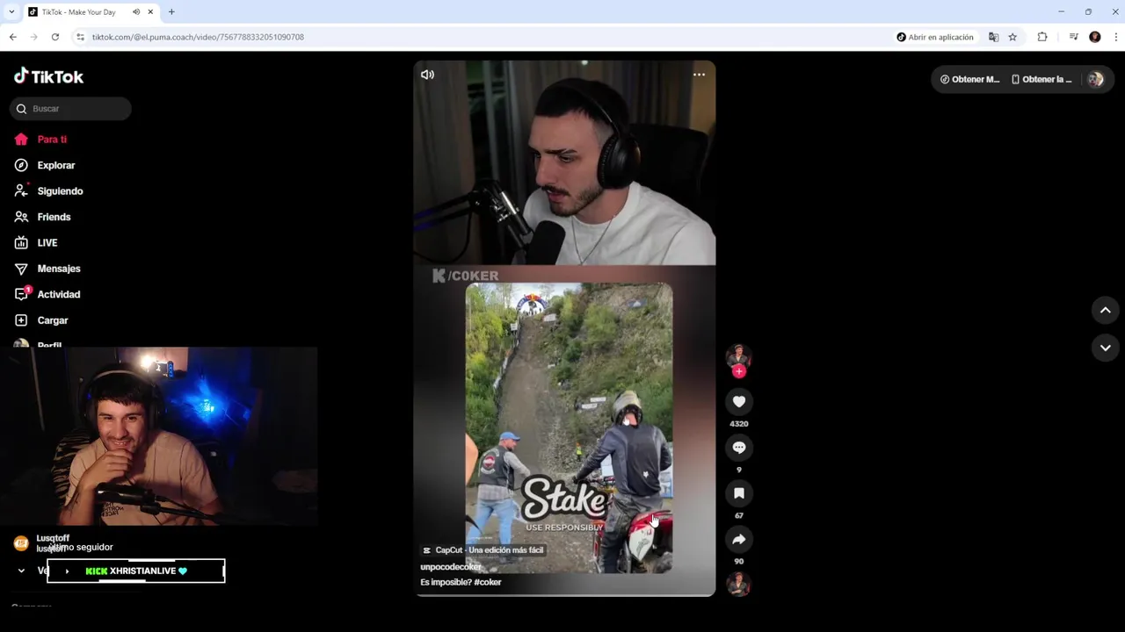View site information icon in address bar
The image size is (1125, 632).
(x=80, y=37)
